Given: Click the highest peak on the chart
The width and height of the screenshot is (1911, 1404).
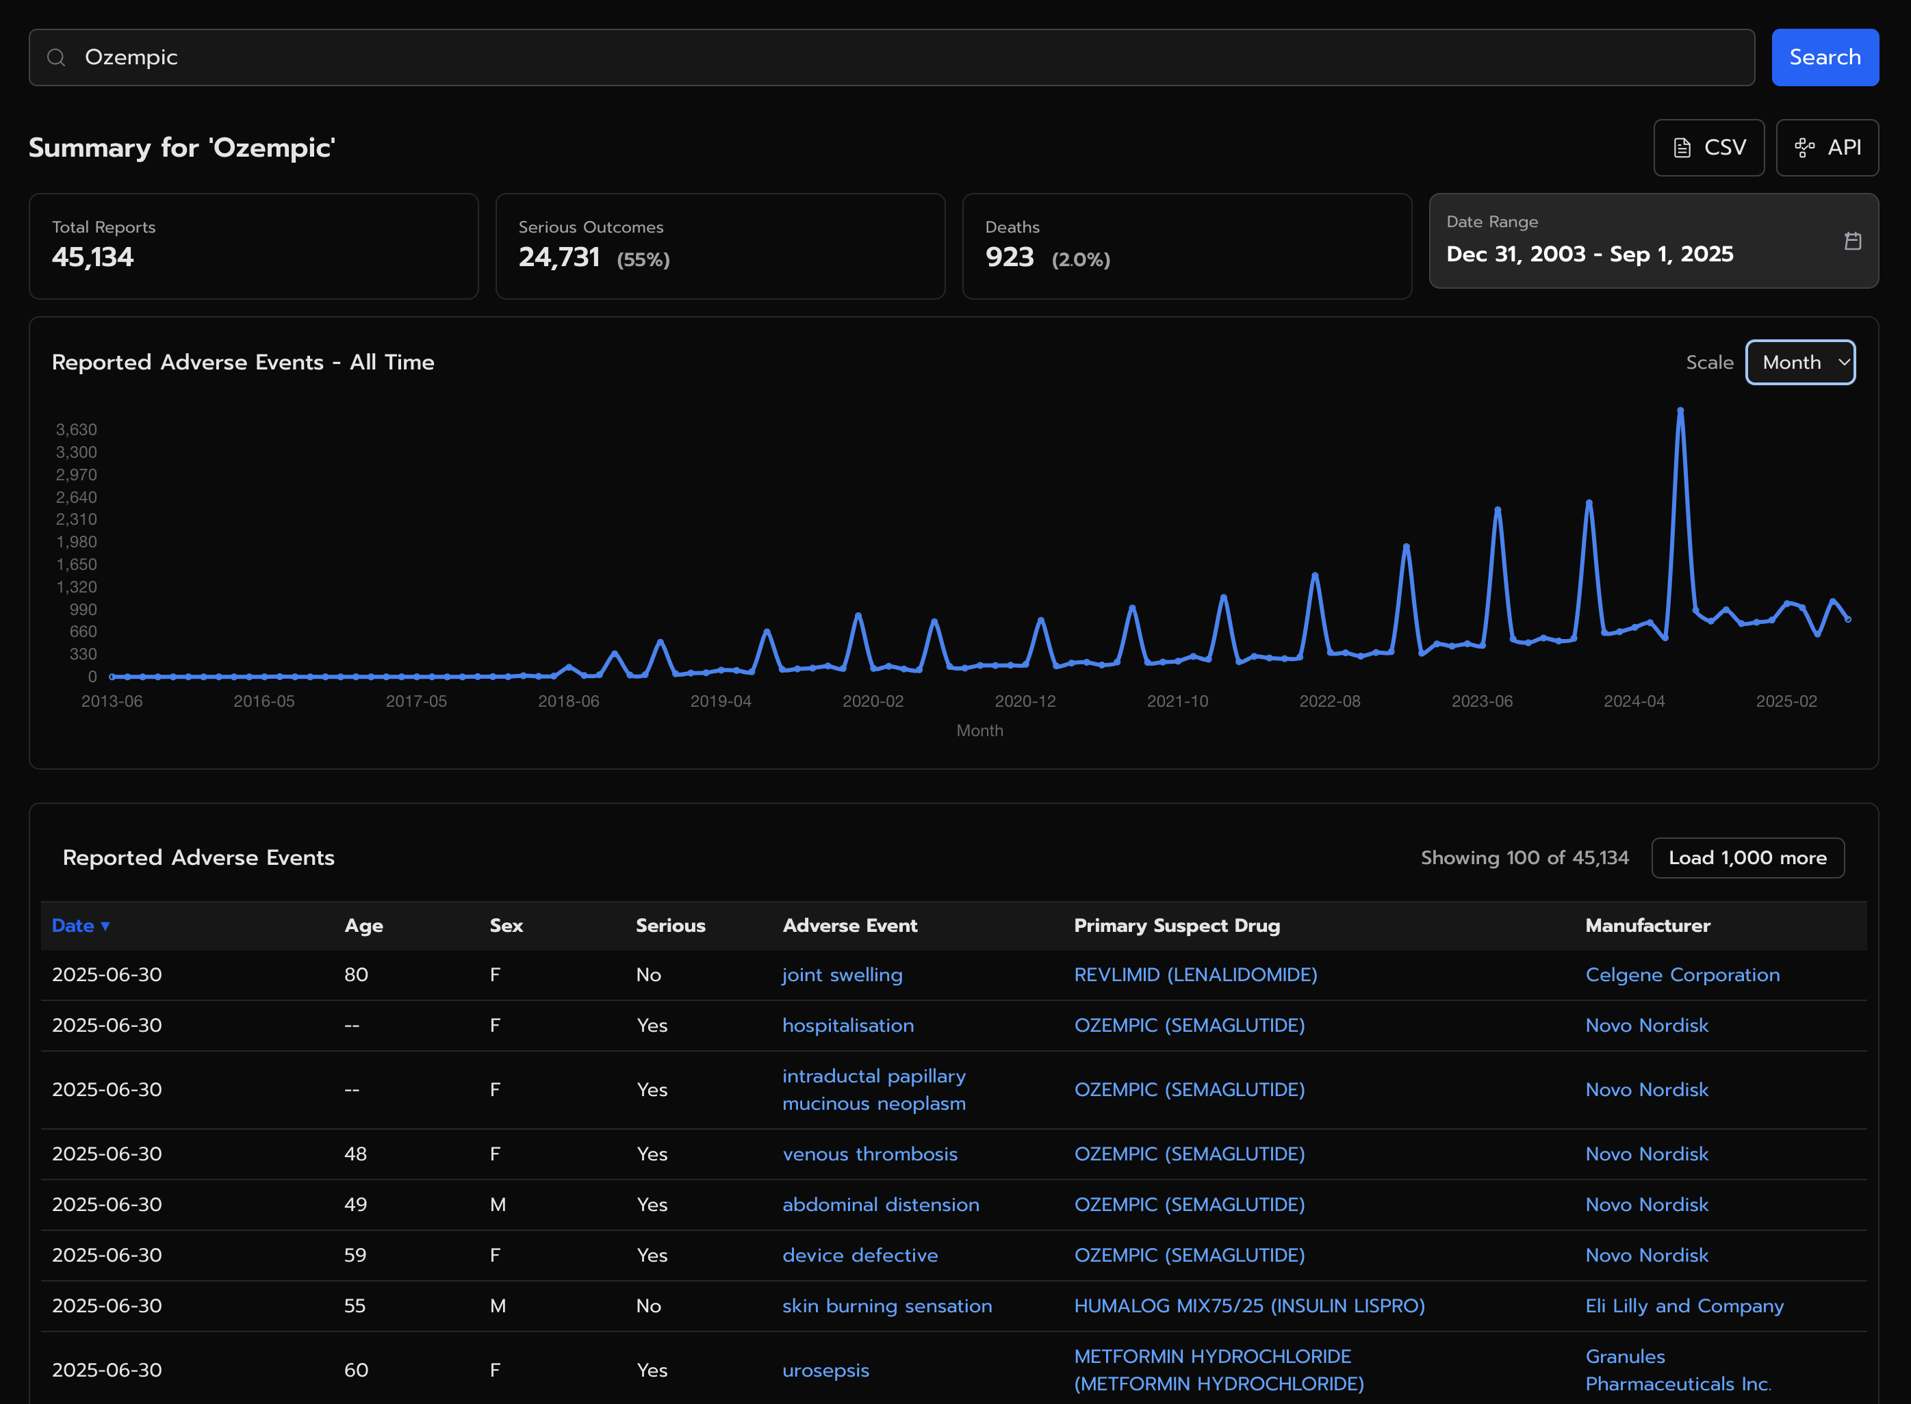Looking at the screenshot, I should 1680,411.
